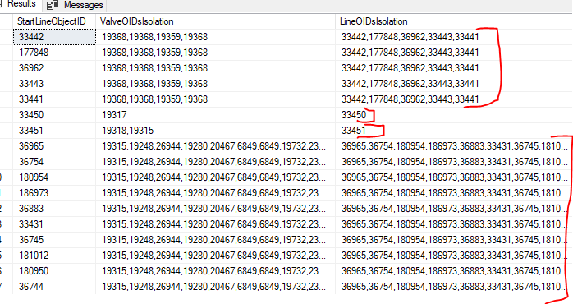Click LineOIDsIsolation cell in row 36962
The image size is (573, 304).
click(454, 68)
